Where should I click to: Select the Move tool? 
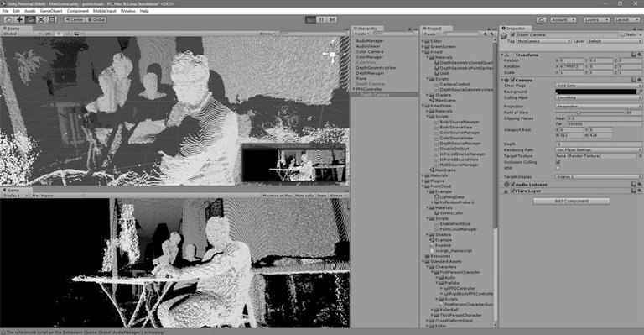(x=19, y=19)
